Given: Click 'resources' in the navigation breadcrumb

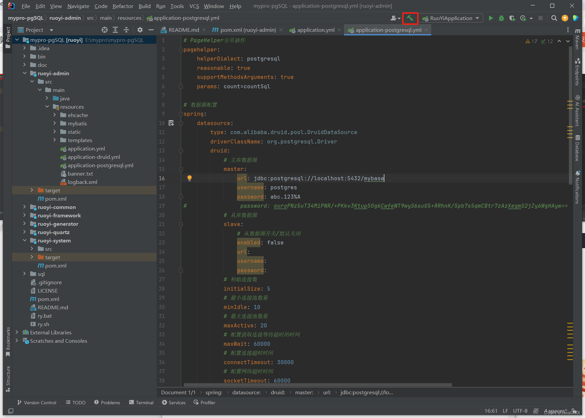Looking at the screenshot, I should tap(129, 18).
